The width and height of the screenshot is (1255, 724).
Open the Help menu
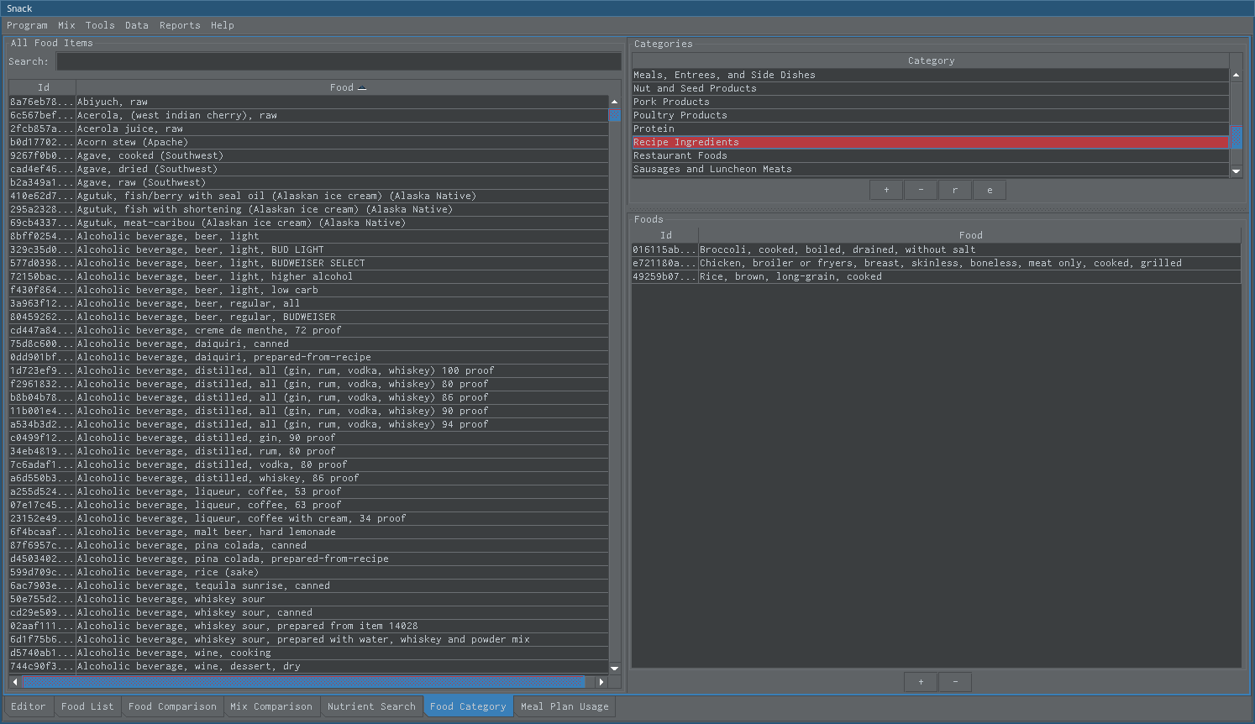(x=223, y=25)
